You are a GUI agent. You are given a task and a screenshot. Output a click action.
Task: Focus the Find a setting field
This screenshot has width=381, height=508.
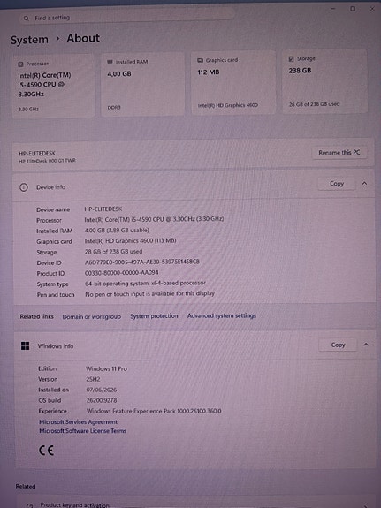[x=127, y=18]
